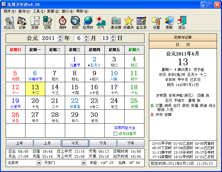The image size is (222, 172).
Task: Decrease the month with down arrow
Action: [x=86, y=40]
